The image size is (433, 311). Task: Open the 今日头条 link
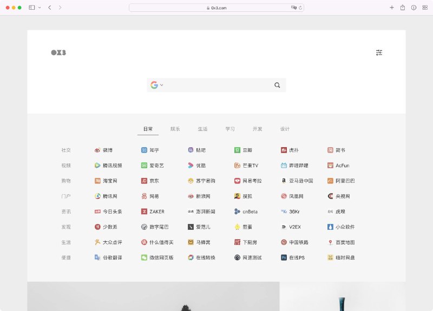pyautogui.click(x=108, y=211)
